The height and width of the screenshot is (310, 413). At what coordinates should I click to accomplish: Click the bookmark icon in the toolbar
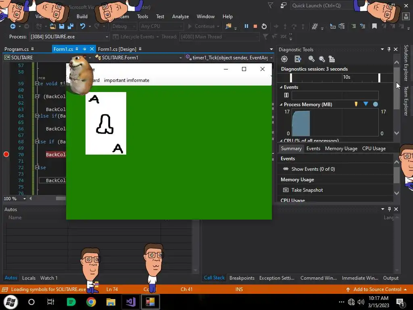pyautogui.click(x=374, y=26)
